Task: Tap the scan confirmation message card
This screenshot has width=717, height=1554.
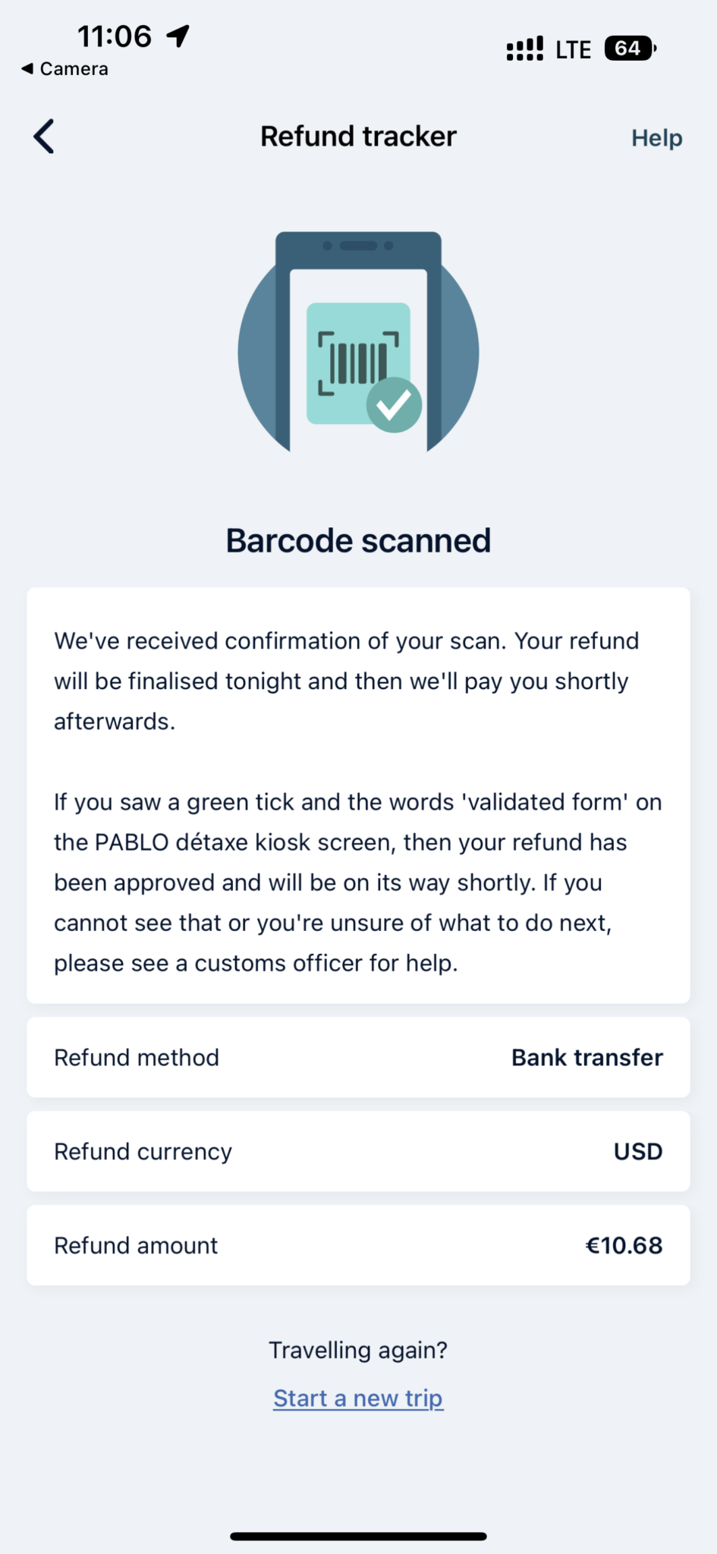Action: tap(358, 795)
